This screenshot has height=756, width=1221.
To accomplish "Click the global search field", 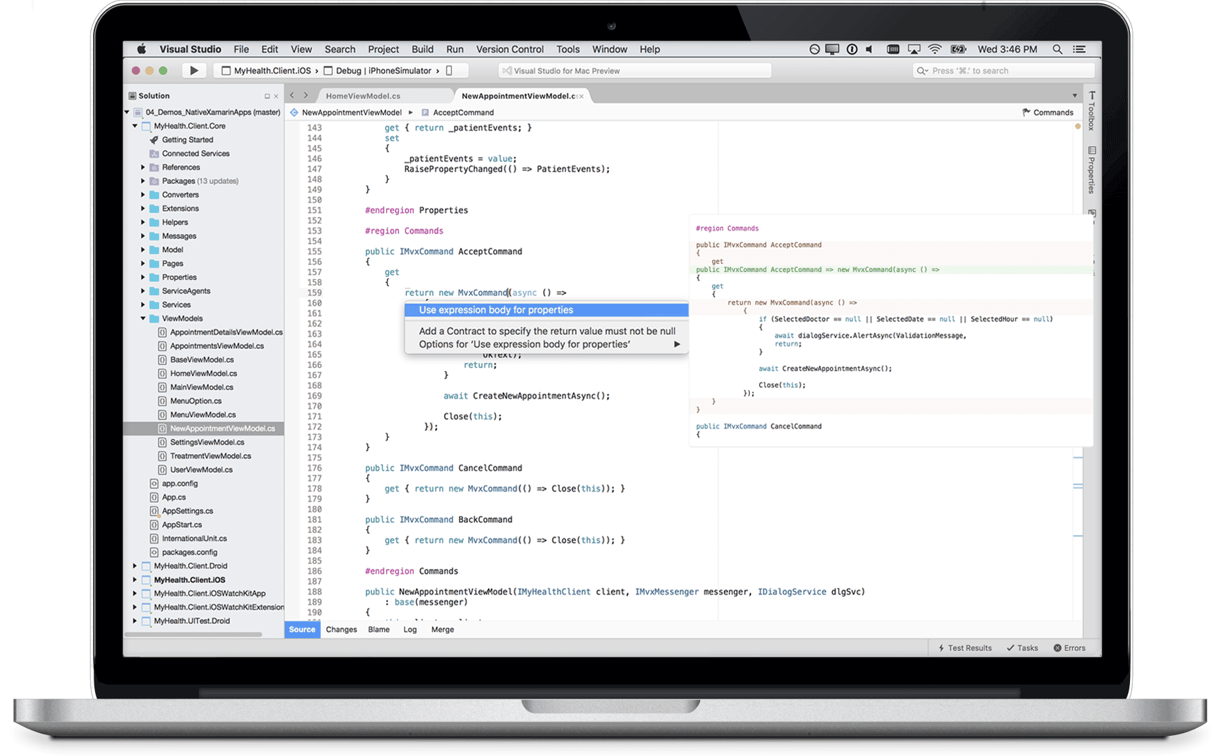I will click(x=1003, y=70).
